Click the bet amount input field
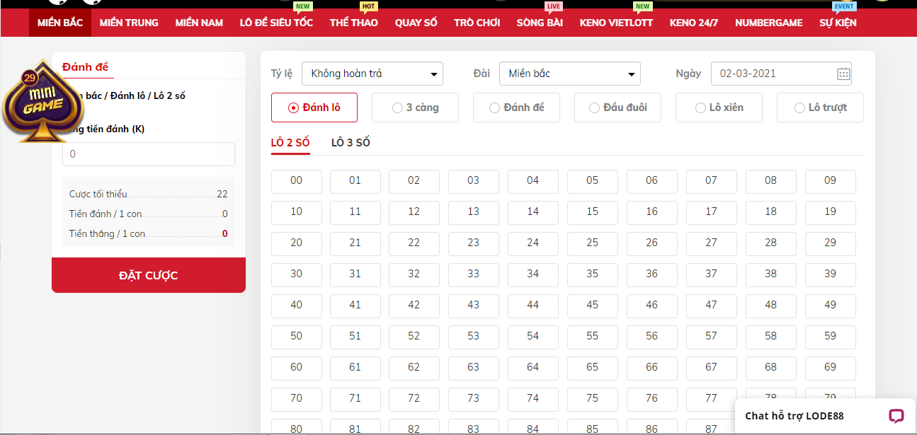Screen dimensions: 917x435 [149, 154]
